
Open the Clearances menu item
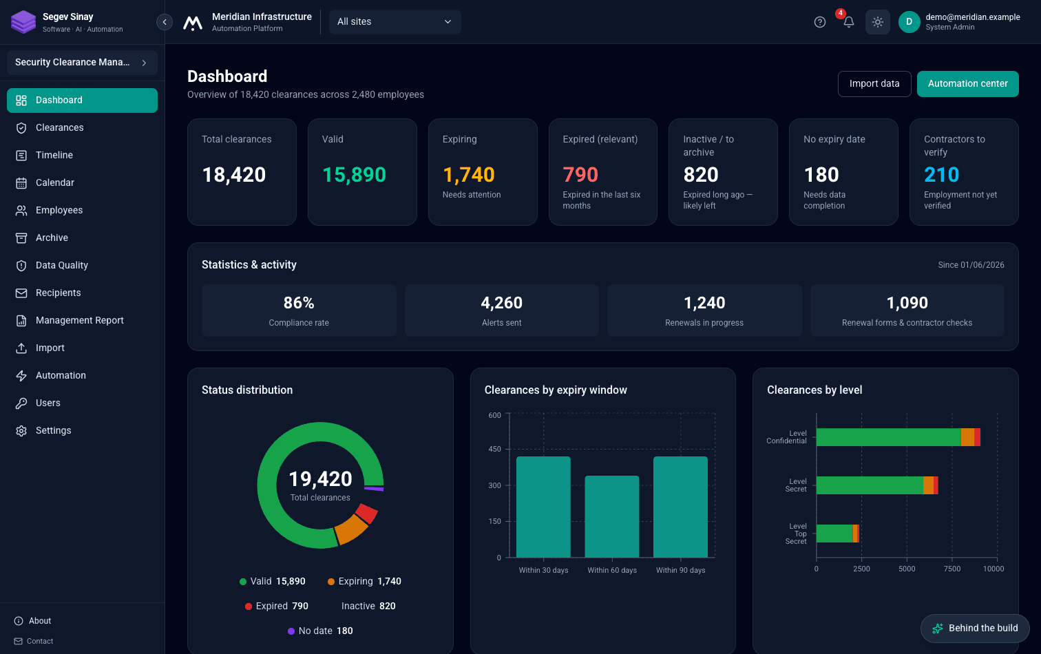[x=82, y=128]
